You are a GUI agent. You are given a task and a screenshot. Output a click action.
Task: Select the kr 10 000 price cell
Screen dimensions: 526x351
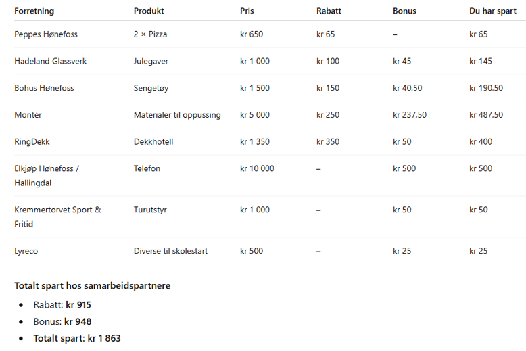[257, 168]
